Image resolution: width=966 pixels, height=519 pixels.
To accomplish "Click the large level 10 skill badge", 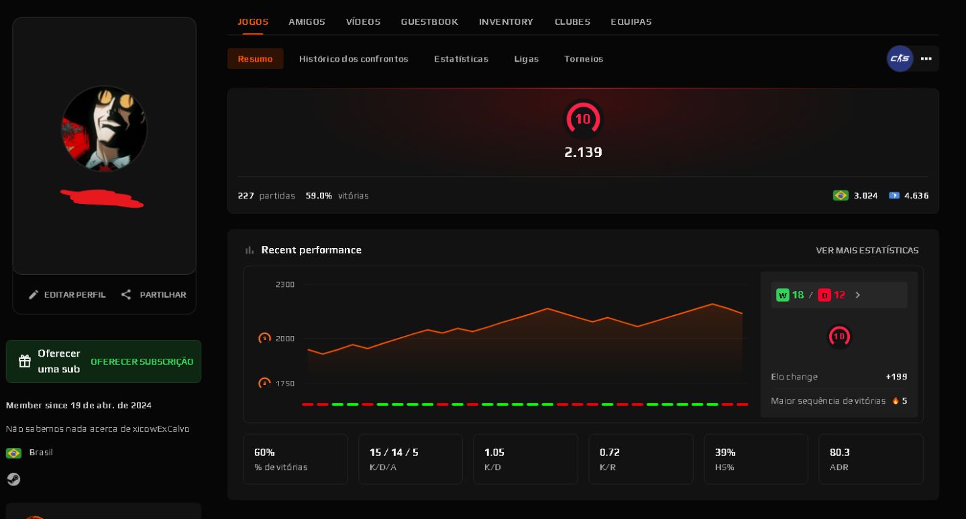I will (583, 119).
